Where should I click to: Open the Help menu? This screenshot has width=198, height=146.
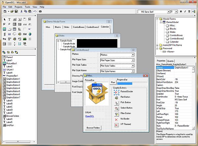point(42,7)
